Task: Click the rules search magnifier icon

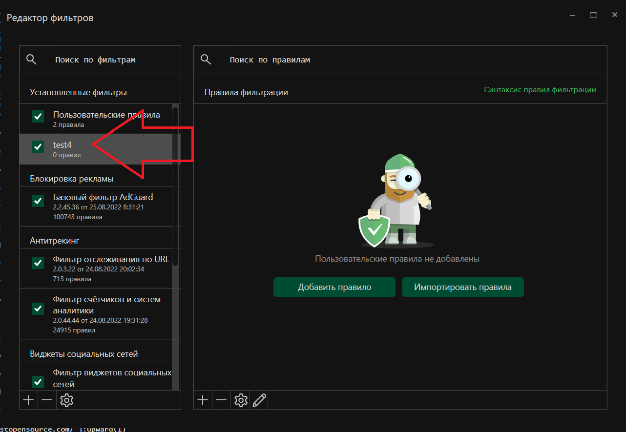Action: 206,59
